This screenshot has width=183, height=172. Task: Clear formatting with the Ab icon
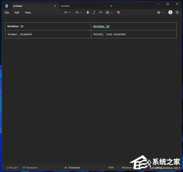pos(118,13)
